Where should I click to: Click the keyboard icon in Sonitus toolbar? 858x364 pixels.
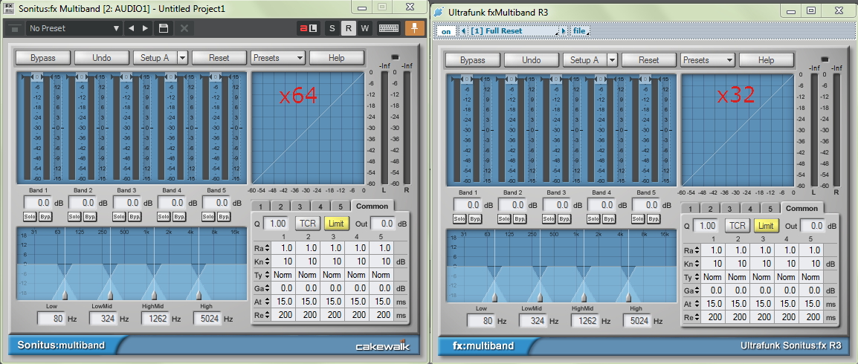pyautogui.click(x=388, y=28)
